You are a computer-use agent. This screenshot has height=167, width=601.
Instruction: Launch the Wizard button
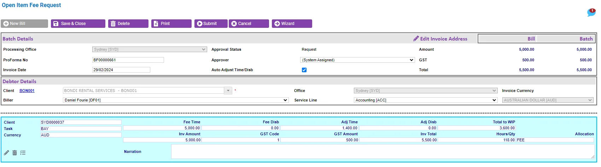tap(292, 24)
